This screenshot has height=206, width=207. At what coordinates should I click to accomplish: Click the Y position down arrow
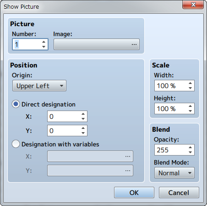(83, 133)
